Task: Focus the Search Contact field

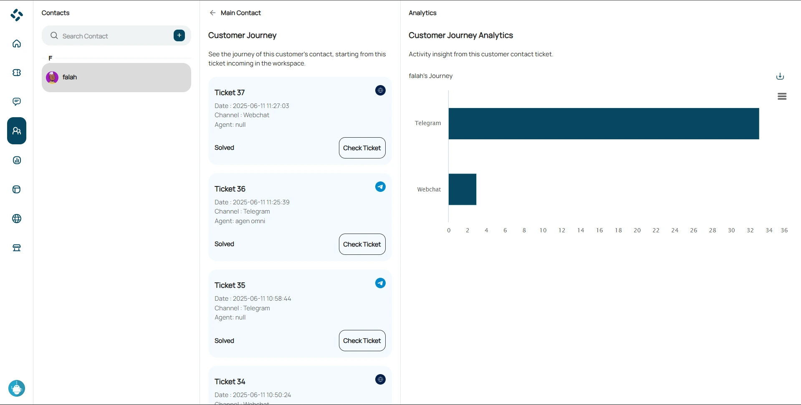Action: (x=116, y=35)
